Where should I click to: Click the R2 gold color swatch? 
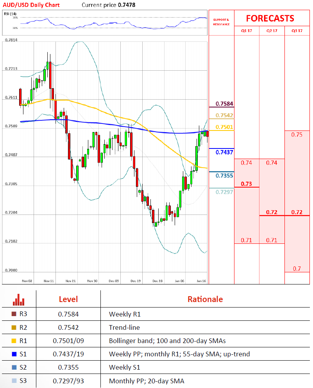14,327
